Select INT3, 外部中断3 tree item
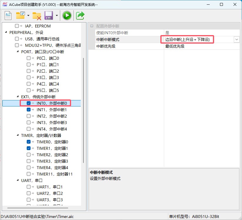This screenshot has height=220, width=242. click(52, 123)
